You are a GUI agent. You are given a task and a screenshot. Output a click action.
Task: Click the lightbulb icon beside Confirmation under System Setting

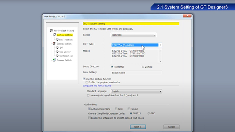click(x=57, y=39)
